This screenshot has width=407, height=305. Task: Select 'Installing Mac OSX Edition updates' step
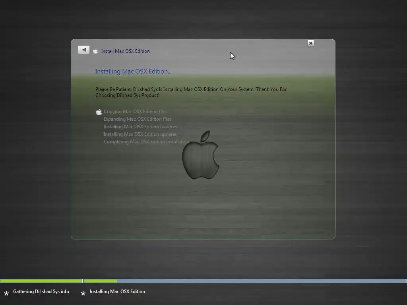(140, 134)
